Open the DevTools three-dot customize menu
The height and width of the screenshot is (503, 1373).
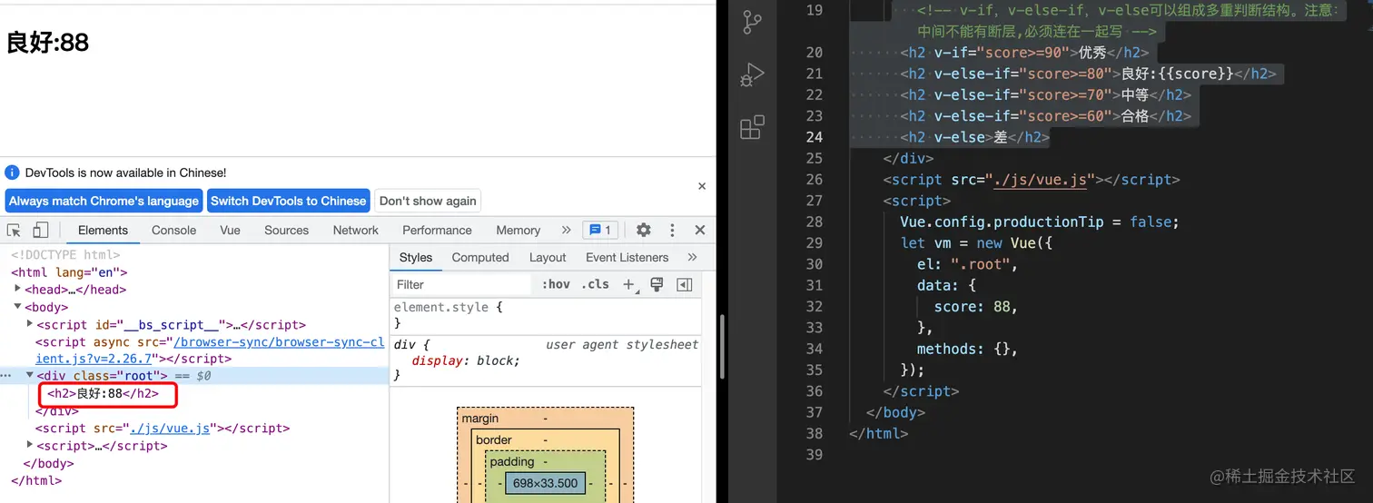click(672, 231)
